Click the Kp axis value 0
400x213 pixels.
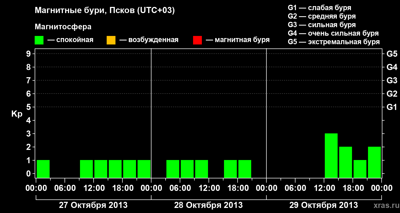coord(29,174)
